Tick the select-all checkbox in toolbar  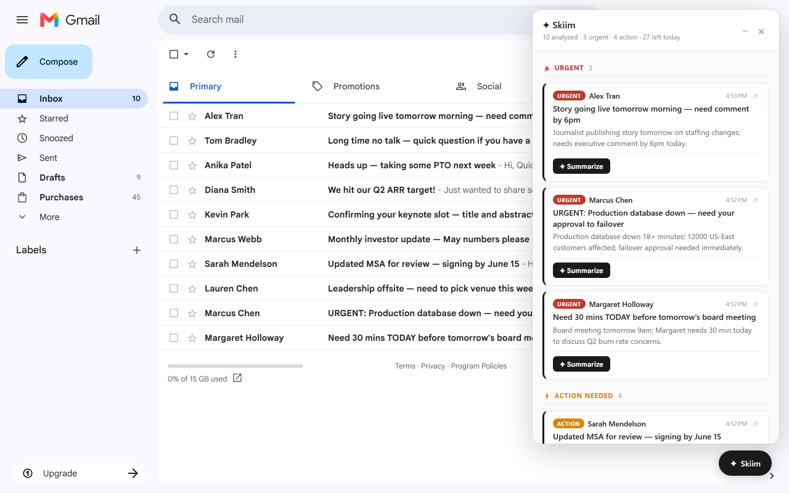coord(174,54)
